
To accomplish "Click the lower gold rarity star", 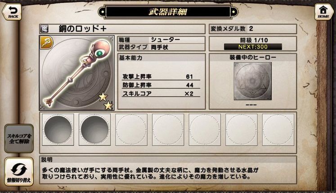I will (108, 106).
